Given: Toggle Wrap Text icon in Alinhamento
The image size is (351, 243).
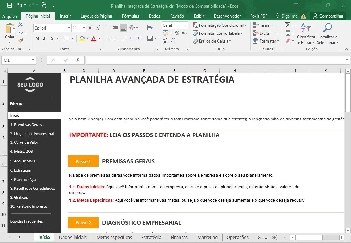Looking at the screenshot, I should click(x=150, y=28).
